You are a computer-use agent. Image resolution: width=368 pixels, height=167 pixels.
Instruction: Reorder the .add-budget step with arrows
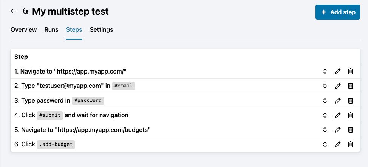[x=325, y=144]
